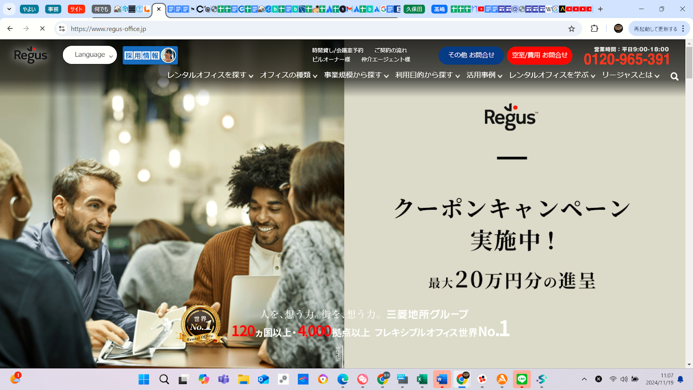Click その他 お問合せ button
693x390 pixels.
click(x=471, y=55)
